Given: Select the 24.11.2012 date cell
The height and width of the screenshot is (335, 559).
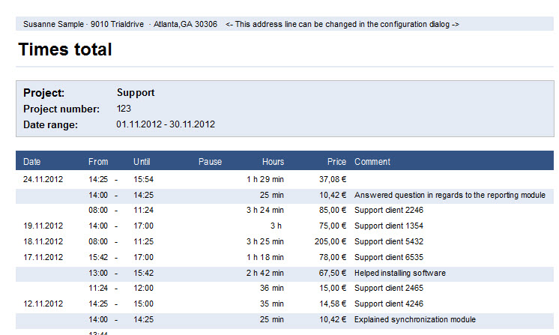Looking at the screenshot, I should pos(43,179).
